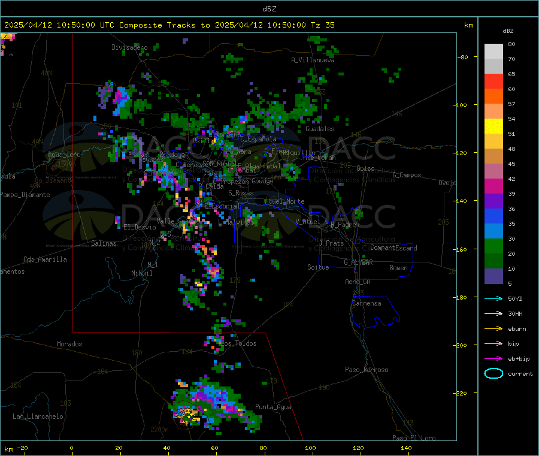Click the 'L_Malvinas' map label
The height and width of the screenshot is (456, 539).
tap(236, 222)
